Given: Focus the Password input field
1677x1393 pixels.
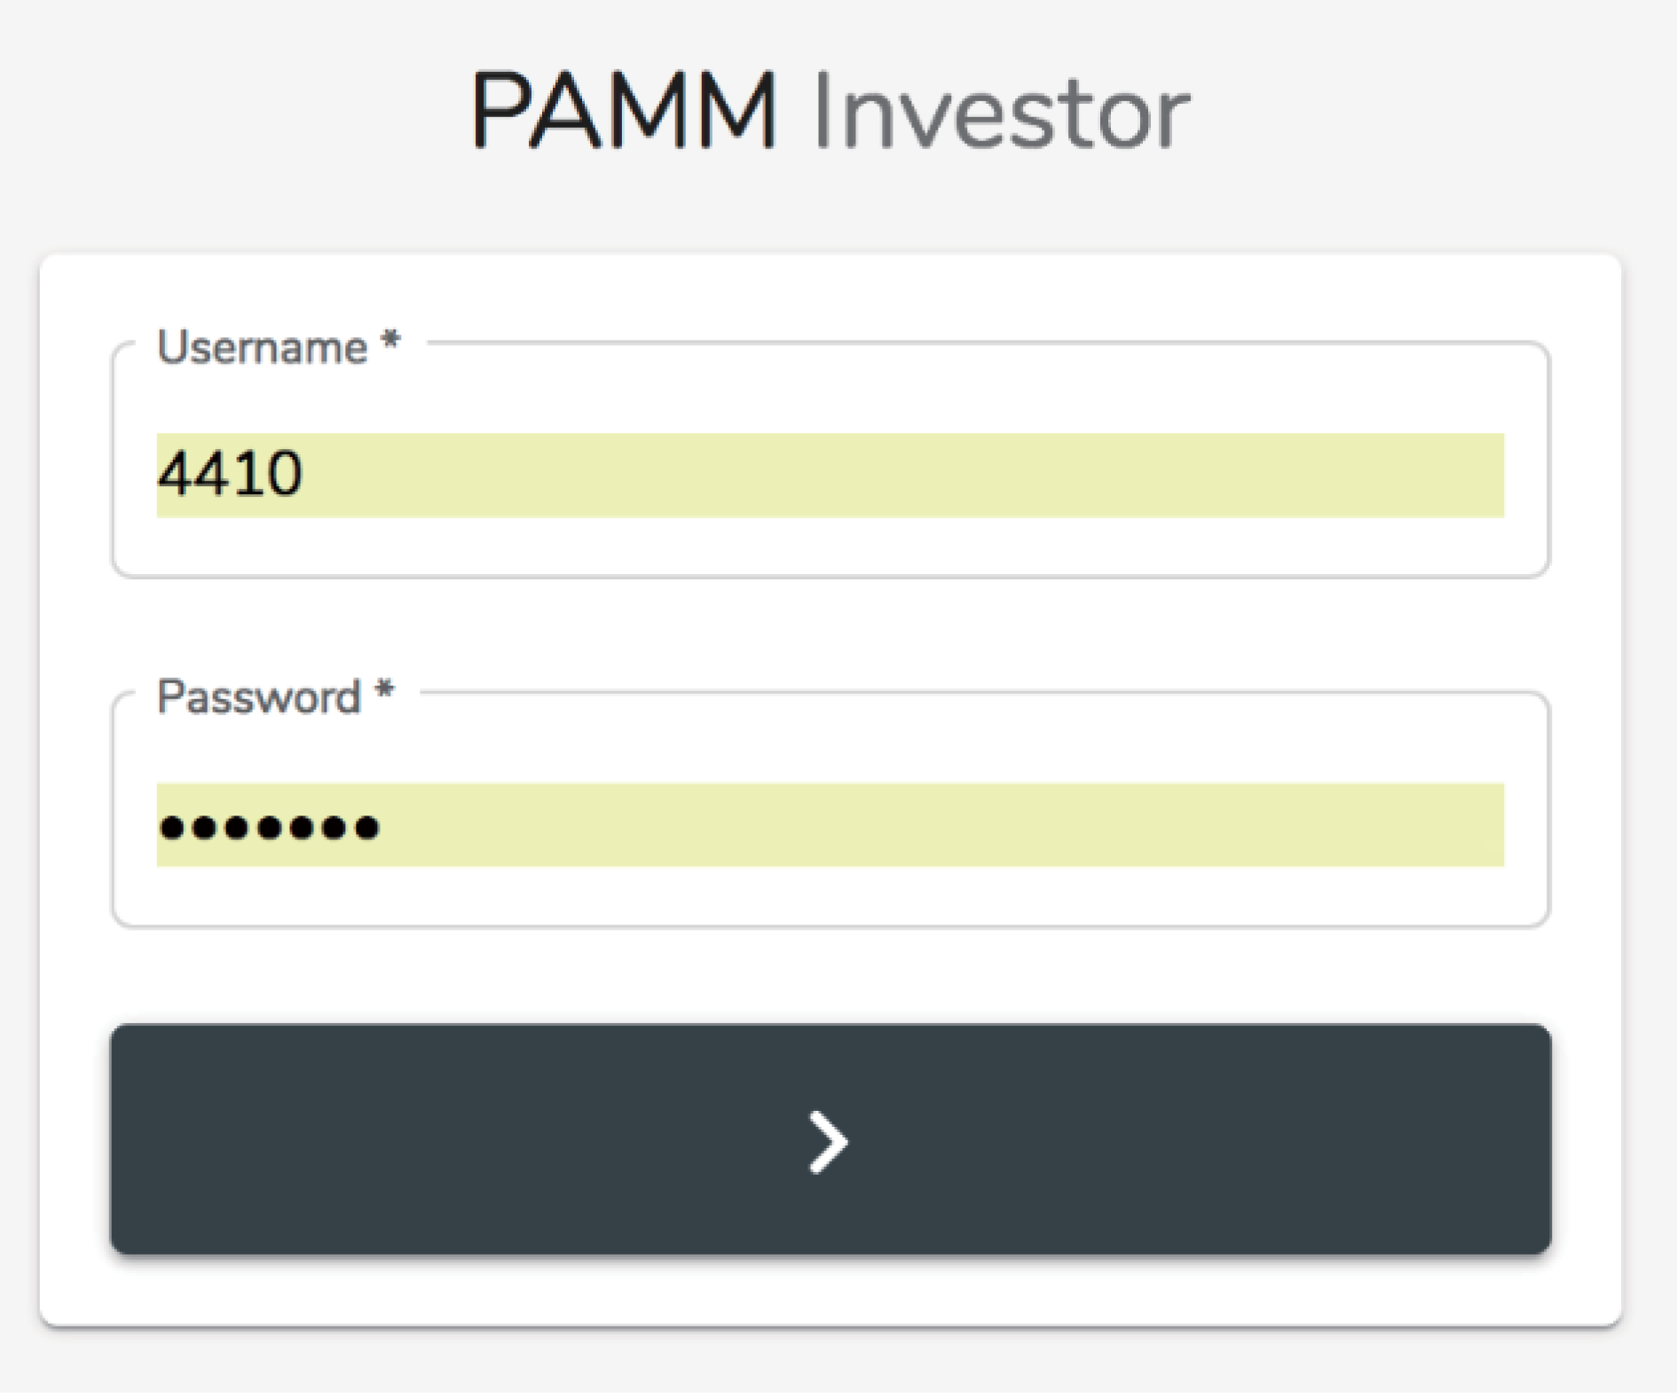Looking at the screenshot, I should (x=830, y=824).
